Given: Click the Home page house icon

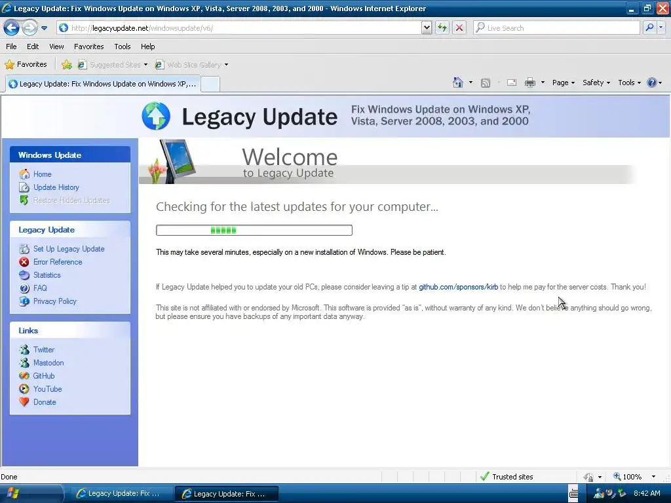Looking at the screenshot, I should pyautogui.click(x=458, y=83).
